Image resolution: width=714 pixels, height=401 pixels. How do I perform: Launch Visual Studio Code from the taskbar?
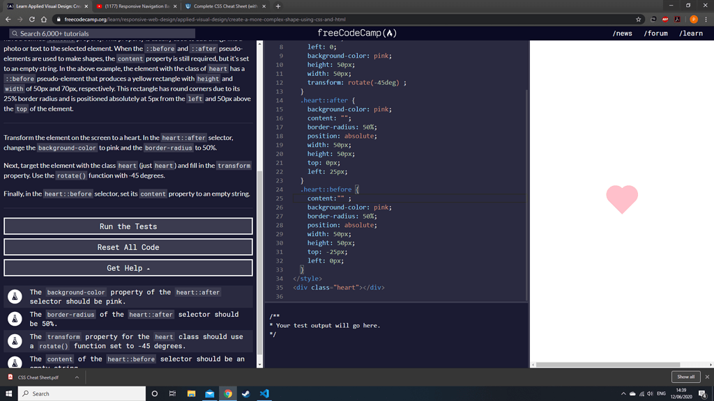264,393
